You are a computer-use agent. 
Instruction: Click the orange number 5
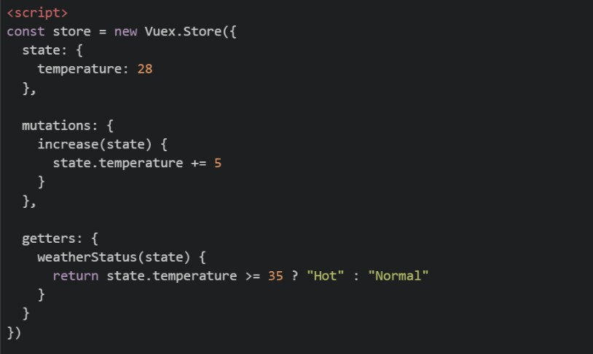218,163
